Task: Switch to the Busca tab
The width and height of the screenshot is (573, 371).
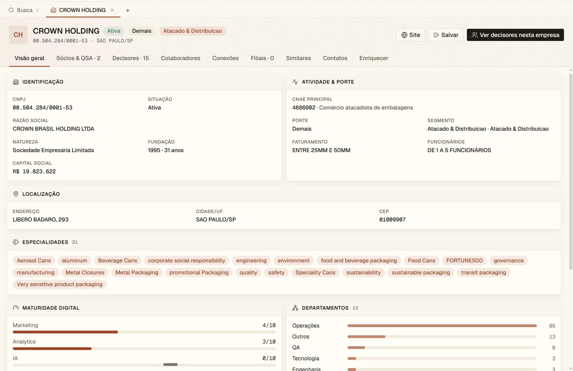Action: point(24,10)
